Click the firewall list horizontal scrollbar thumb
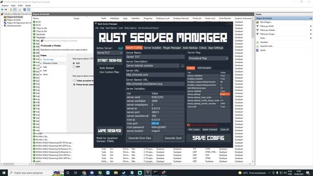This screenshot has height=176, width=313. click(103, 164)
